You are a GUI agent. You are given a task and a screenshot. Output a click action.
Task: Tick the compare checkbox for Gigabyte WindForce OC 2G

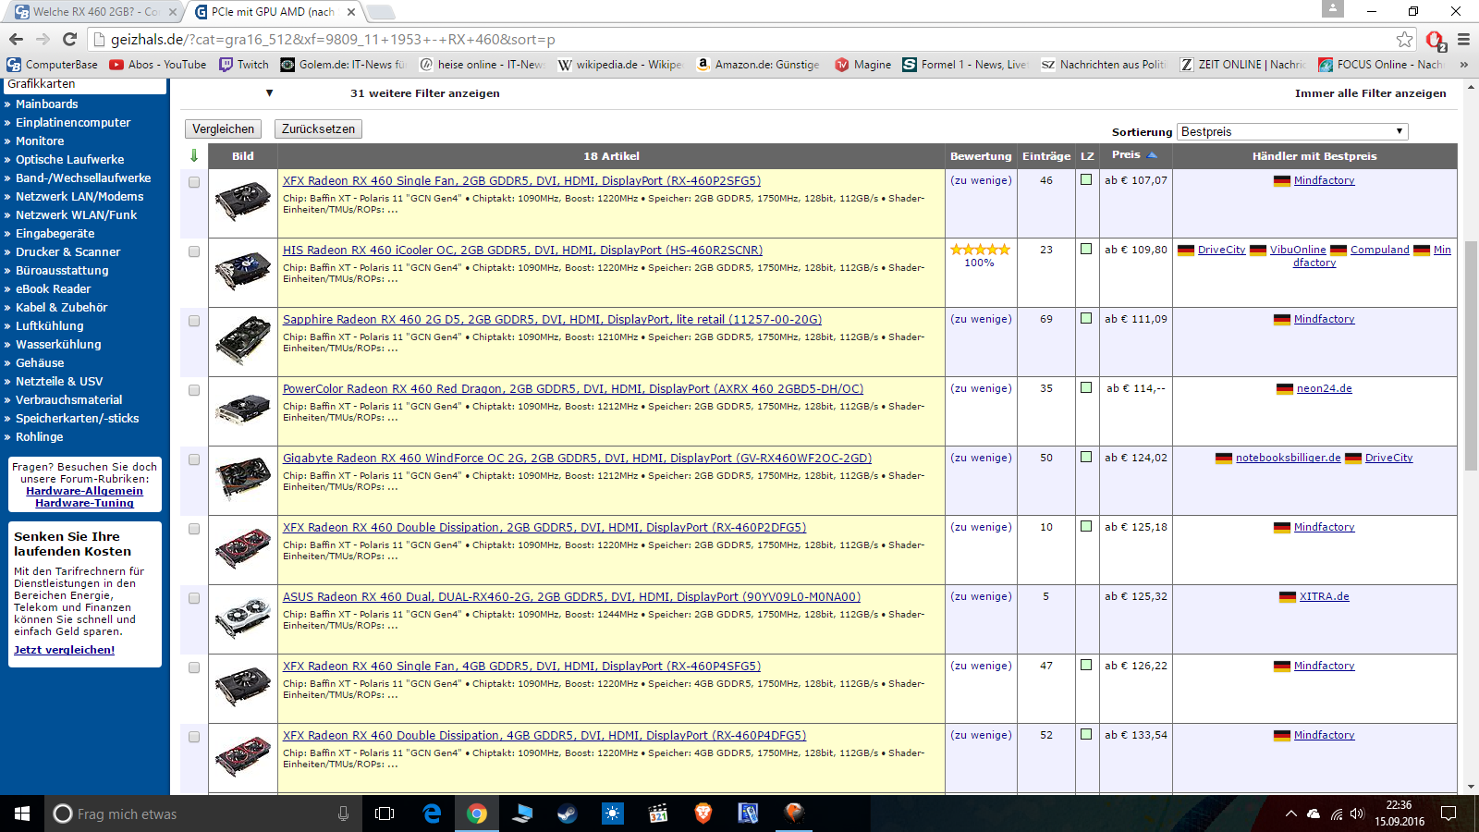194,459
